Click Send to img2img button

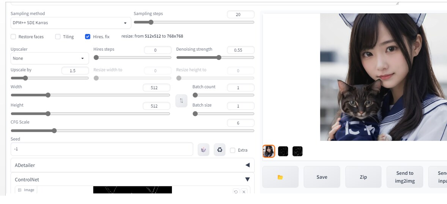click(x=405, y=177)
